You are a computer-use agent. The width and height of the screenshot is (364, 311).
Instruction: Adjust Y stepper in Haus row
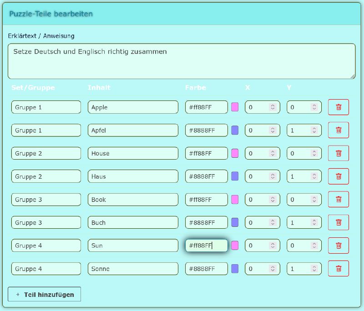(314, 176)
